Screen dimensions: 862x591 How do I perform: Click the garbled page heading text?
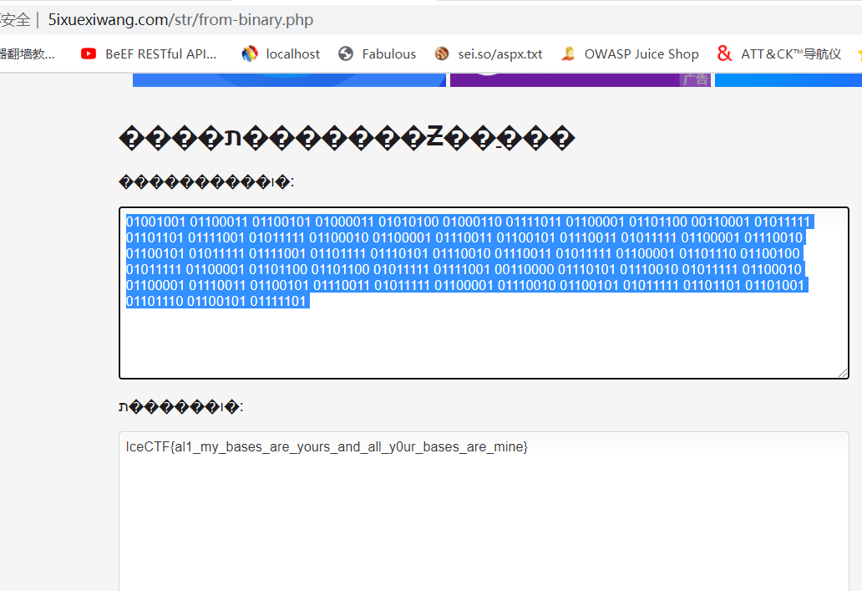pyautogui.click(x=347, y=138)
